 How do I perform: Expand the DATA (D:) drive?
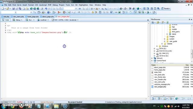coord(154,48)
